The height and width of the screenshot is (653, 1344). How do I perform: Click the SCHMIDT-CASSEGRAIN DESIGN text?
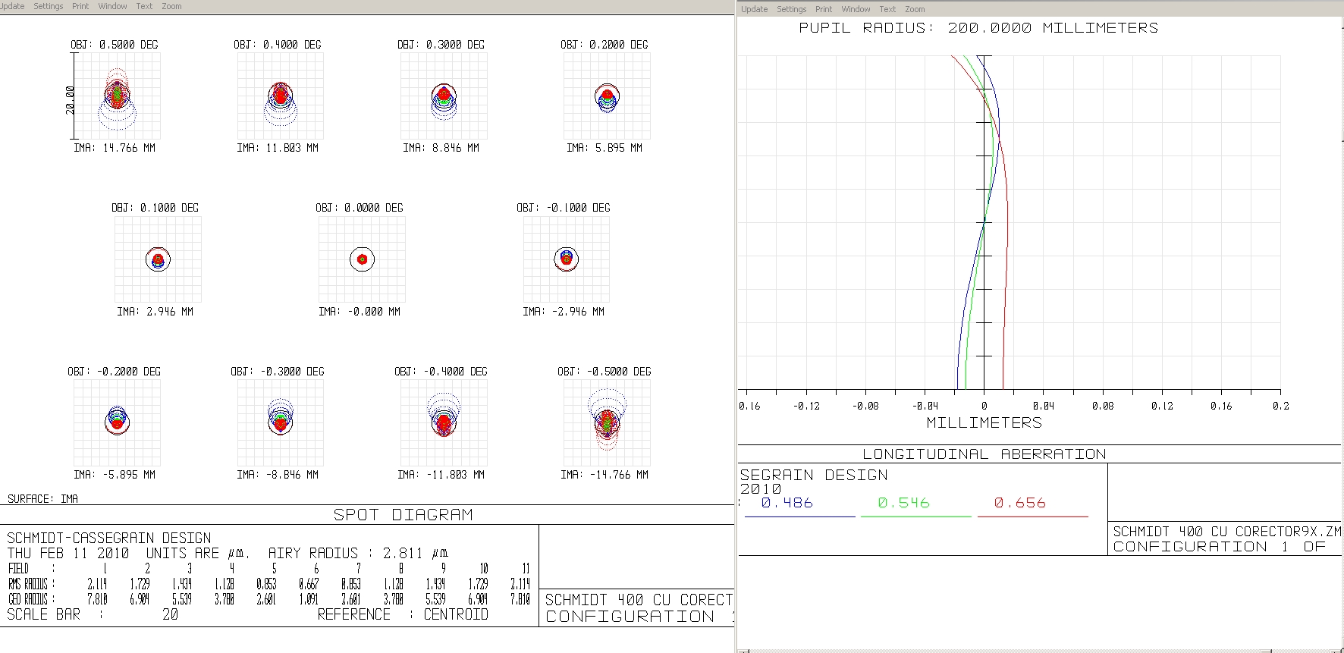109,538
